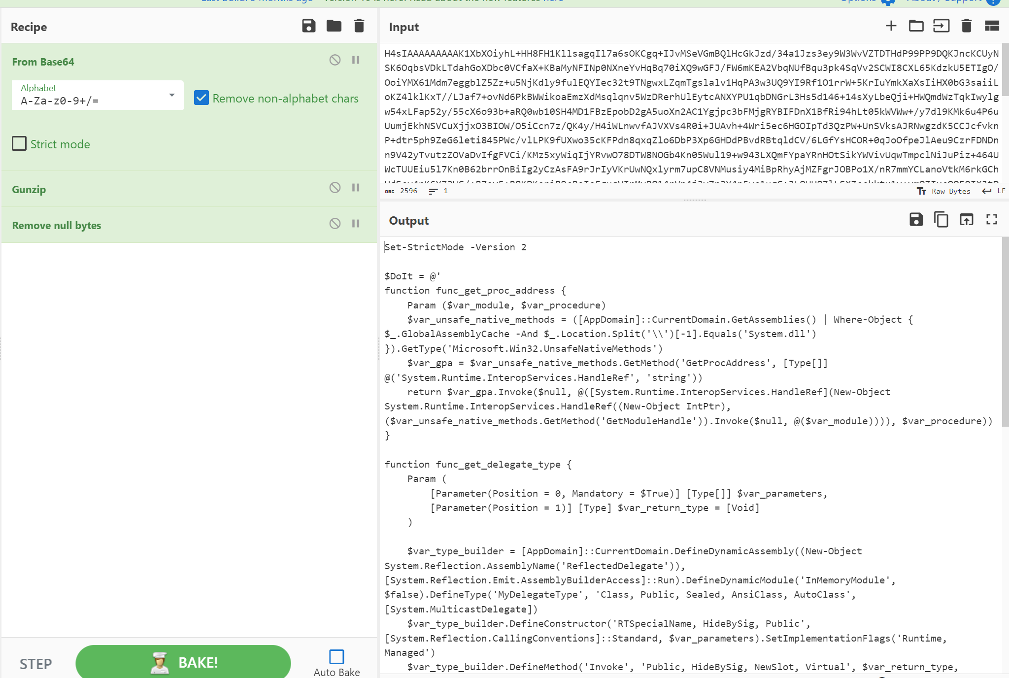Enable Strict mode checkbox
Screen dimensions: 1009x678
click(x=19, y=144)
